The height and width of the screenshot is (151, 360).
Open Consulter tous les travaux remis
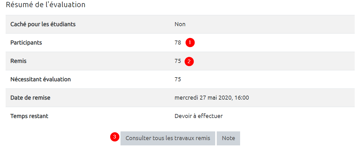[168, 138]
